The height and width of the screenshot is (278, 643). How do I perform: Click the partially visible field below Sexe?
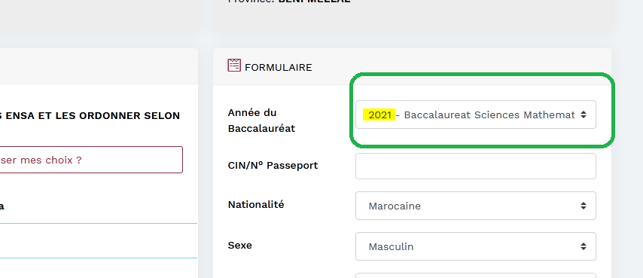pos(476,275)
